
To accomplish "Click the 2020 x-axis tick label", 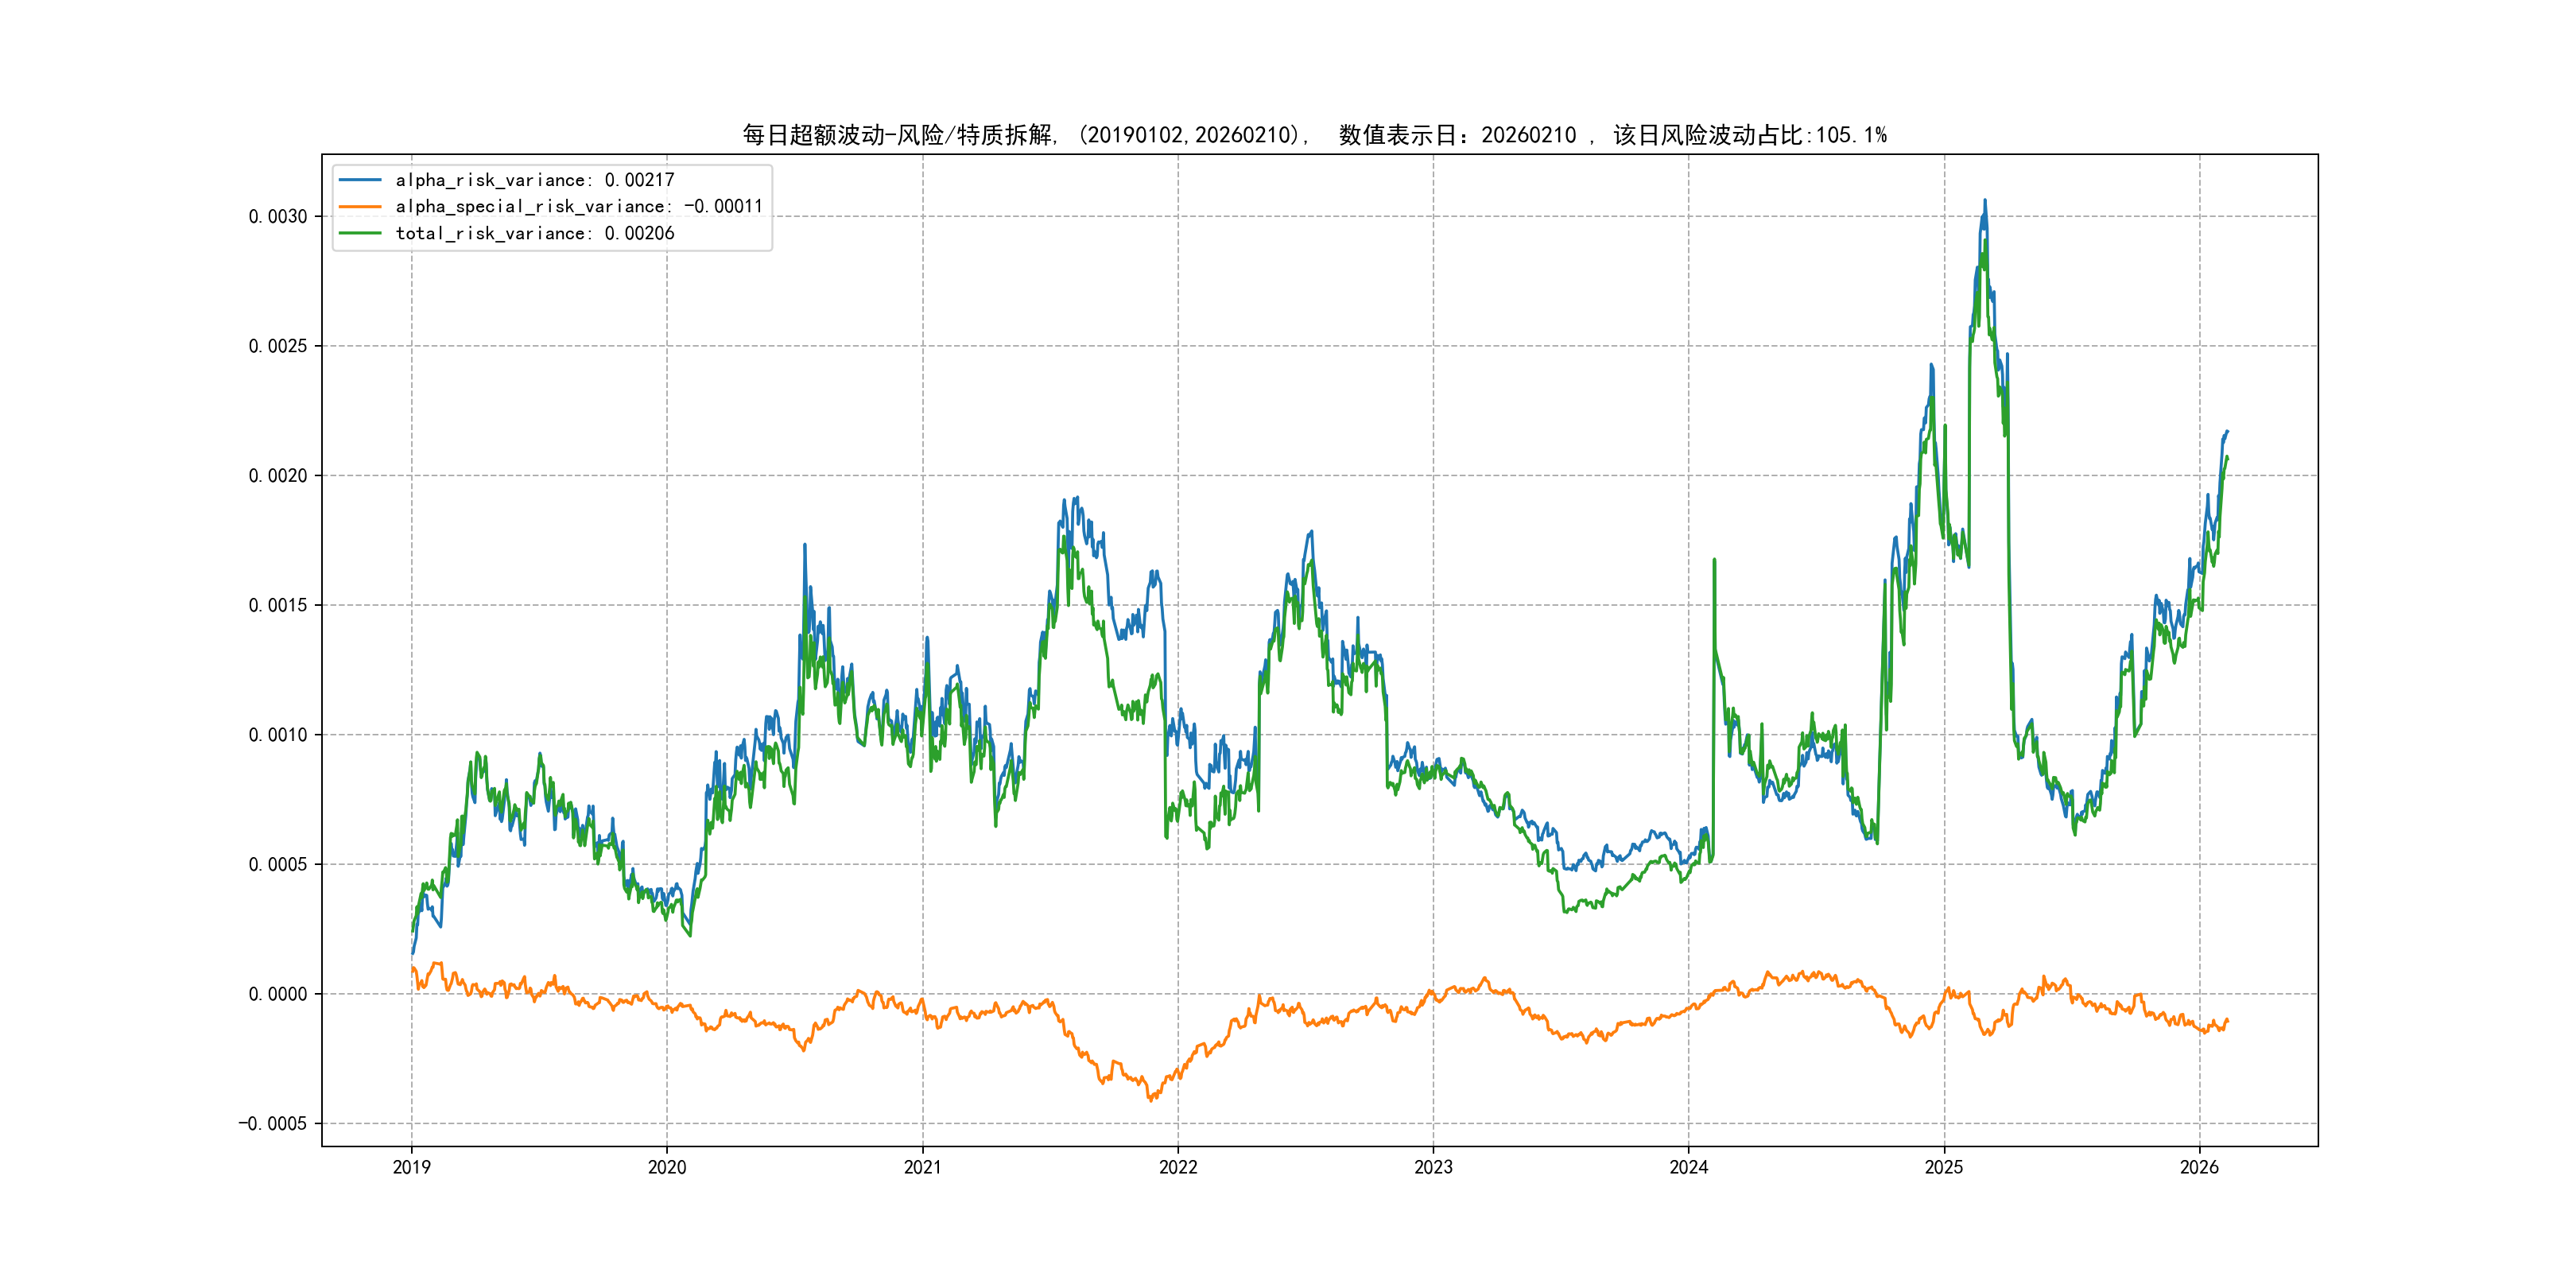I will [x=667, y=1167].
